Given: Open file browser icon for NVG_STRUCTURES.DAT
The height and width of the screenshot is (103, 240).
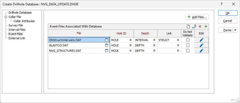Looking at the screenshot, I should pos(107,50).
